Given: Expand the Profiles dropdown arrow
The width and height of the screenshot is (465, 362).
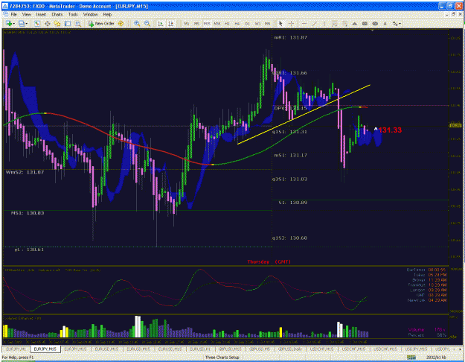Looking at the screenshot, I should (x=26, y=23).
